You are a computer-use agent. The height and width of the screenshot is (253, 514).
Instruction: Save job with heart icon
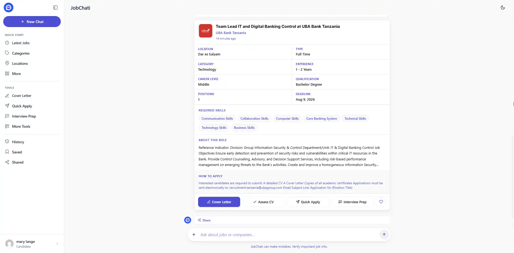[381, 202]
